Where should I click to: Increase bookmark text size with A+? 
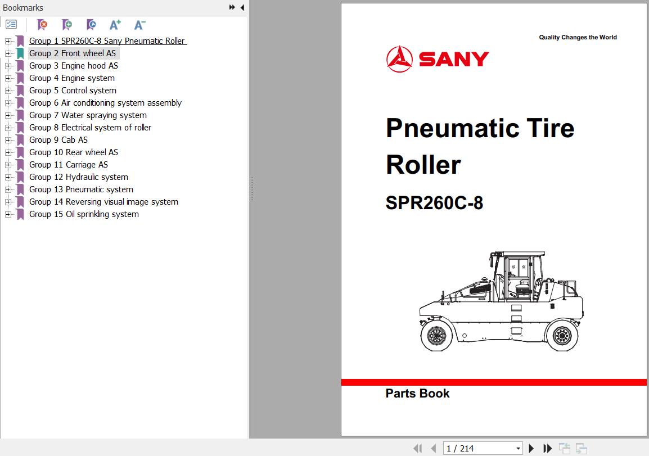pyautogui.click(x=115, y=25)
